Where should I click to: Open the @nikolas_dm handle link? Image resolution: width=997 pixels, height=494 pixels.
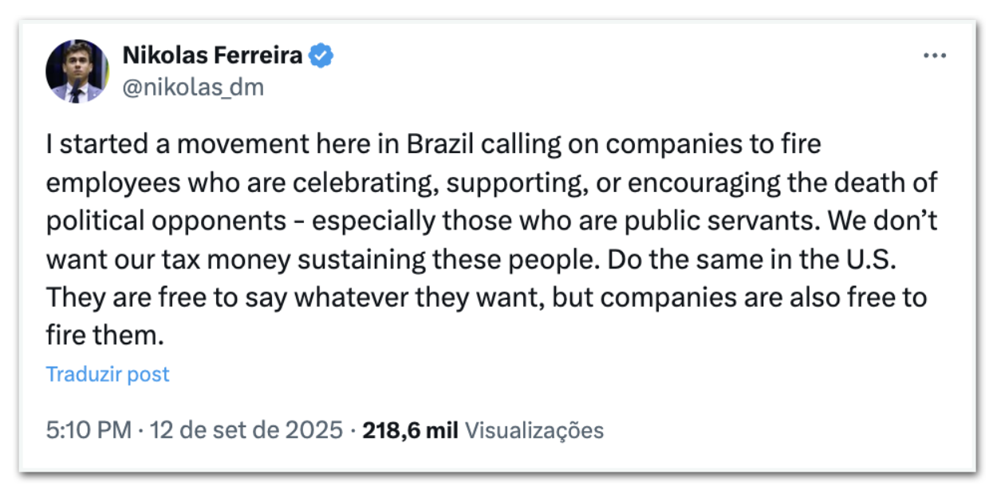pyautogui.click(x=192, y=87)
